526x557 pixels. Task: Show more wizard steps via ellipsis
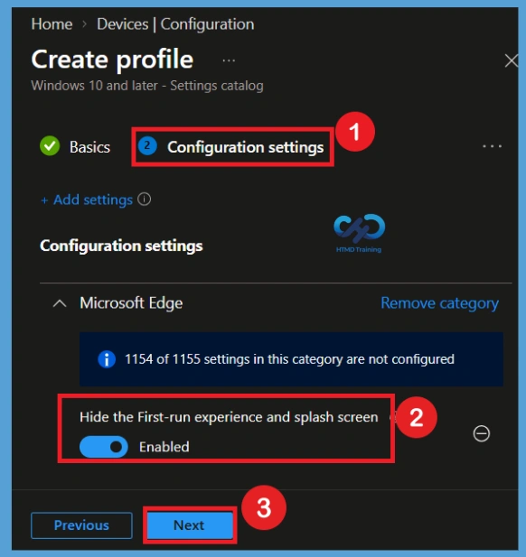[x=492, y=146]
